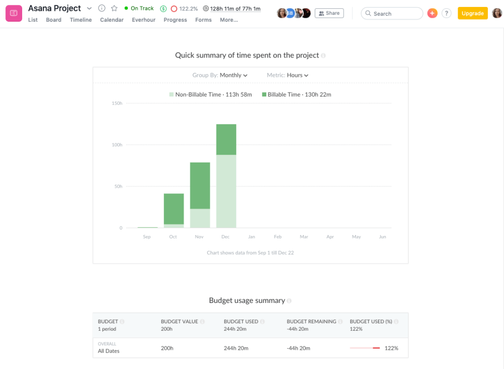Set project status via On Track indicator
504x369 pixels.
(x=139, y=8)
